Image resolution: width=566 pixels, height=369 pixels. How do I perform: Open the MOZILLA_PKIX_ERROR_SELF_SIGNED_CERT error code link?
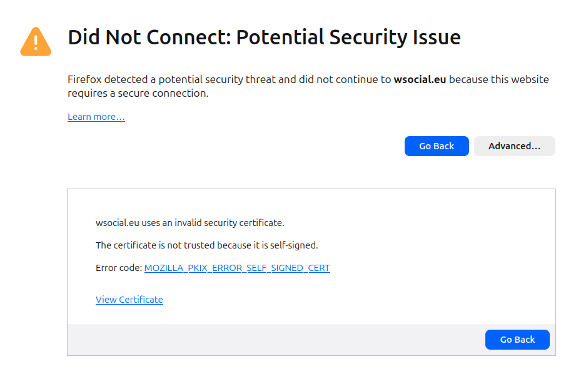click(x=237, y=268)
